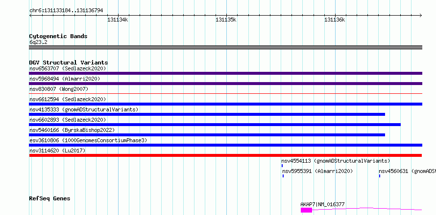The height and width of the screenshot is (215, 436).
Task: Click magenta intron line of AKAP7
Action: pos(367,209)
